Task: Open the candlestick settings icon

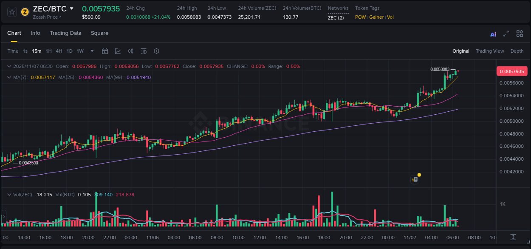Action: pyautogui.click(x=130, y=51)
